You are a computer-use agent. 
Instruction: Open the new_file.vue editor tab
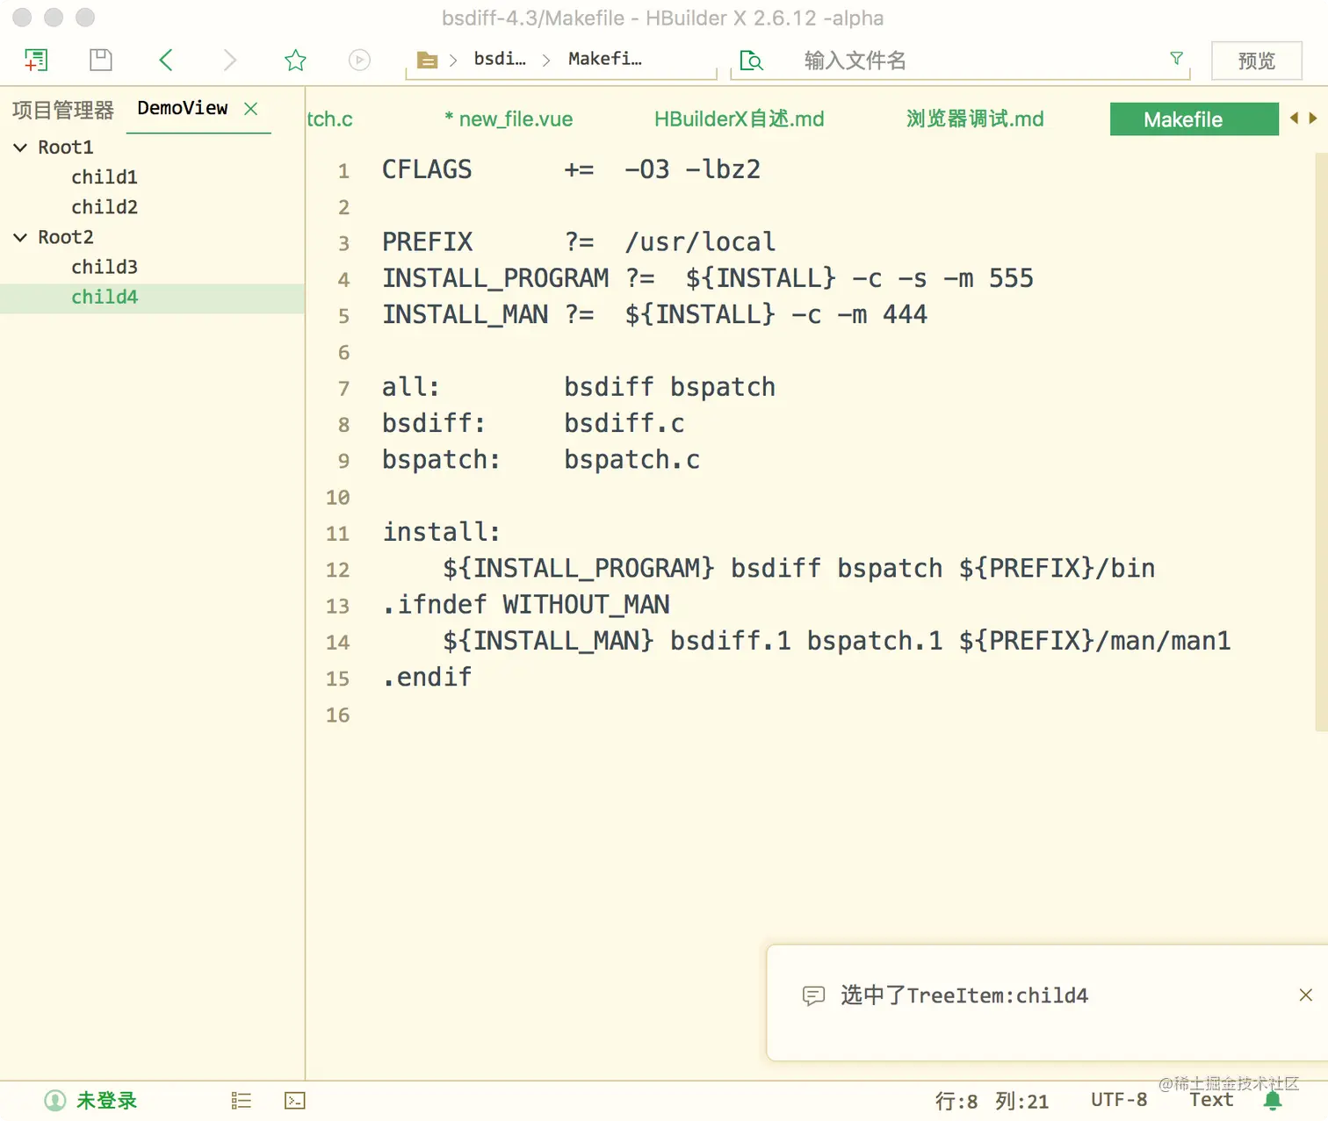point(509,119)
